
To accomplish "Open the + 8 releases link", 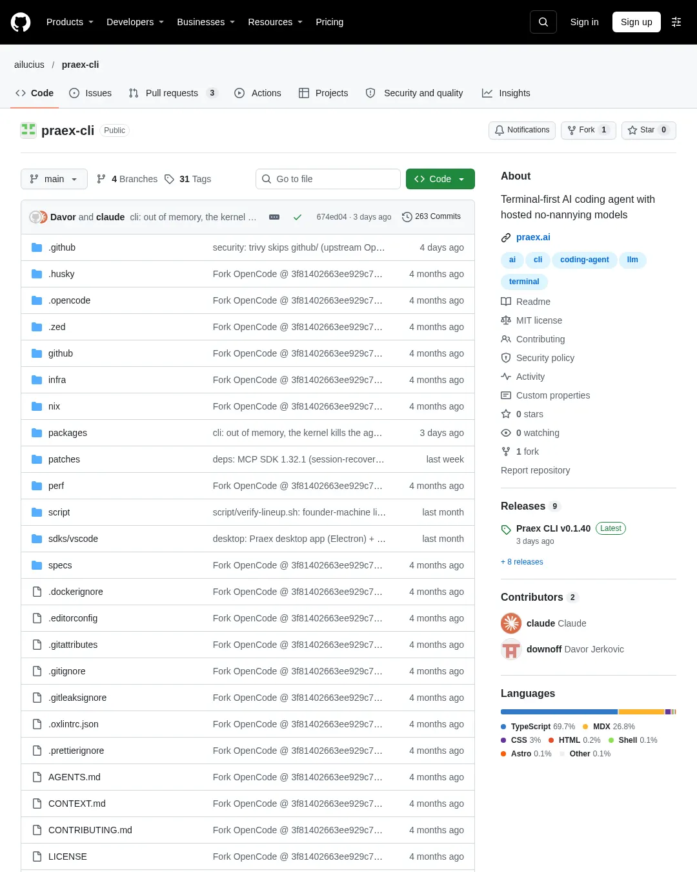I will click(522, 562).
